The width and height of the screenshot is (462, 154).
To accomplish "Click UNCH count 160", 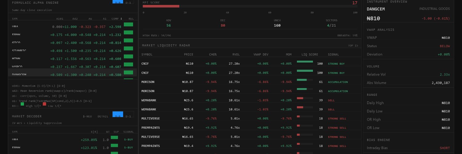I will pos(277,25).
